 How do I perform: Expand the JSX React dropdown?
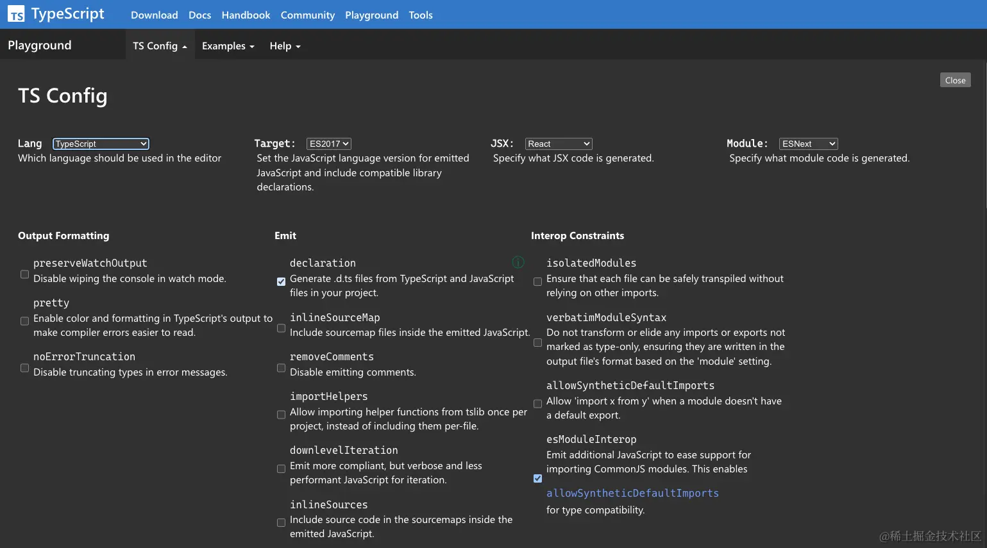pyautogui.click(x=559, y=144)
